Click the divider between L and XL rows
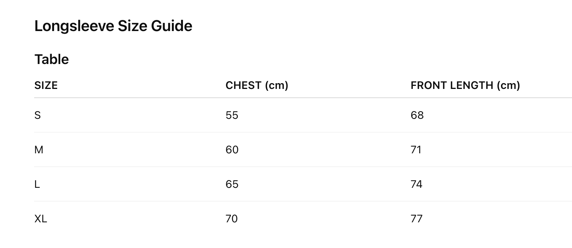572x248 pixels. (x=303, y=201)
